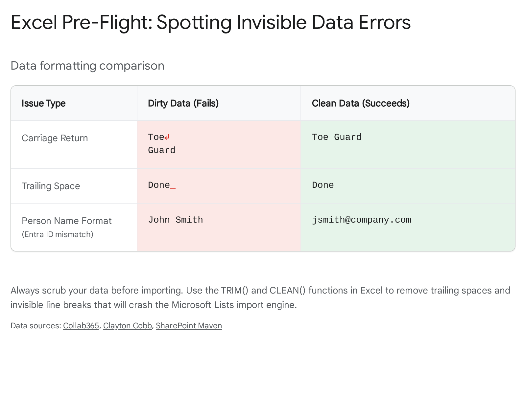Click the red carriage return arrow symbol
This screenshot has width=526, height=394.
[167, 137]
